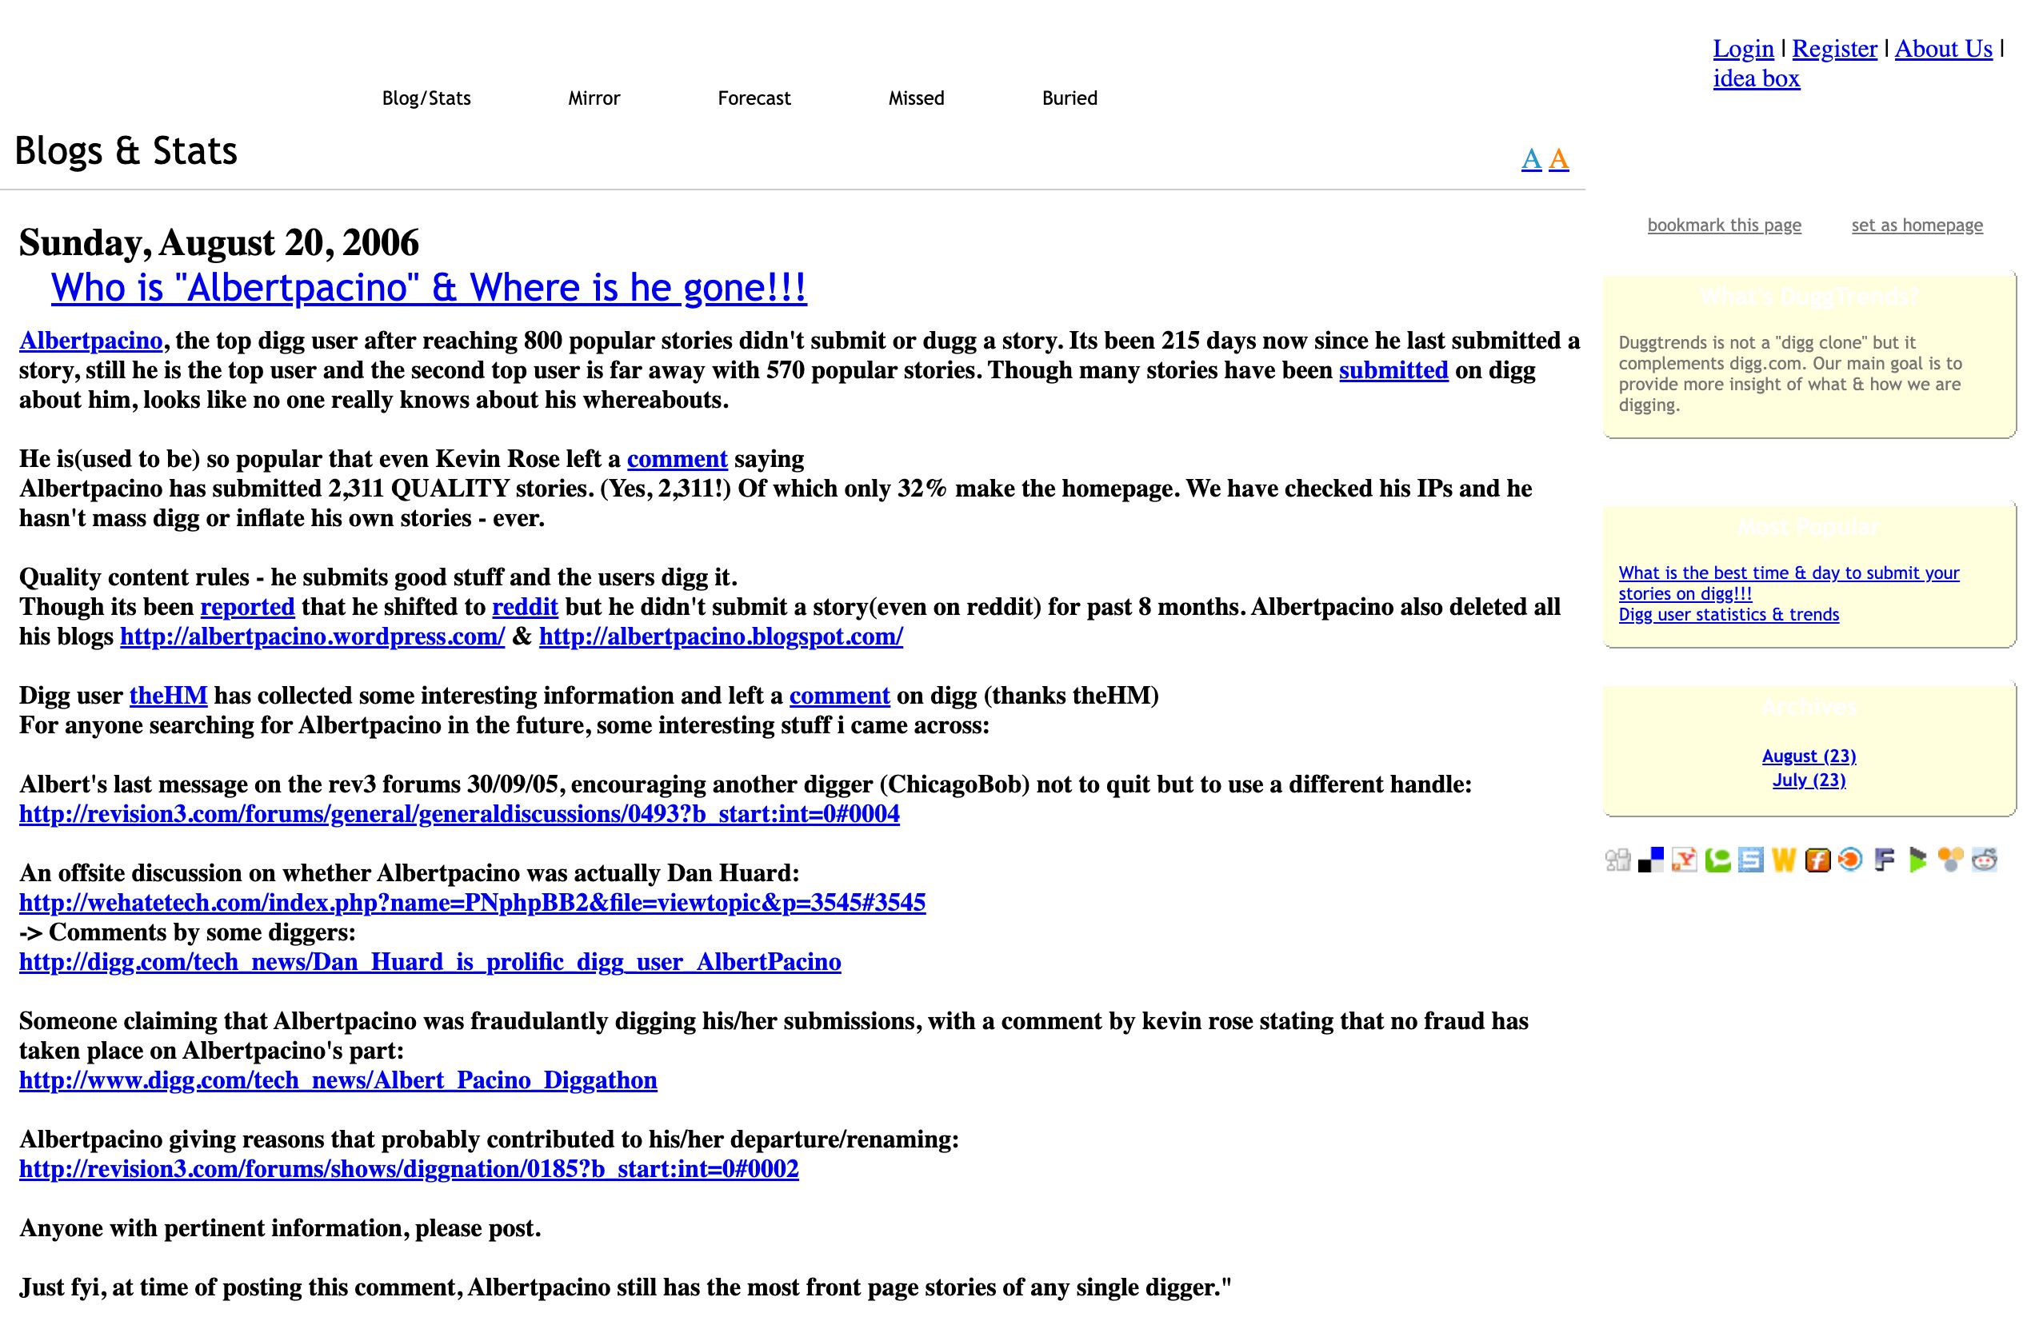The width and height of the screenshot is (2027, 1321).
Task: Open the Blog/Stats tab
Action: [x=426, y=98]
